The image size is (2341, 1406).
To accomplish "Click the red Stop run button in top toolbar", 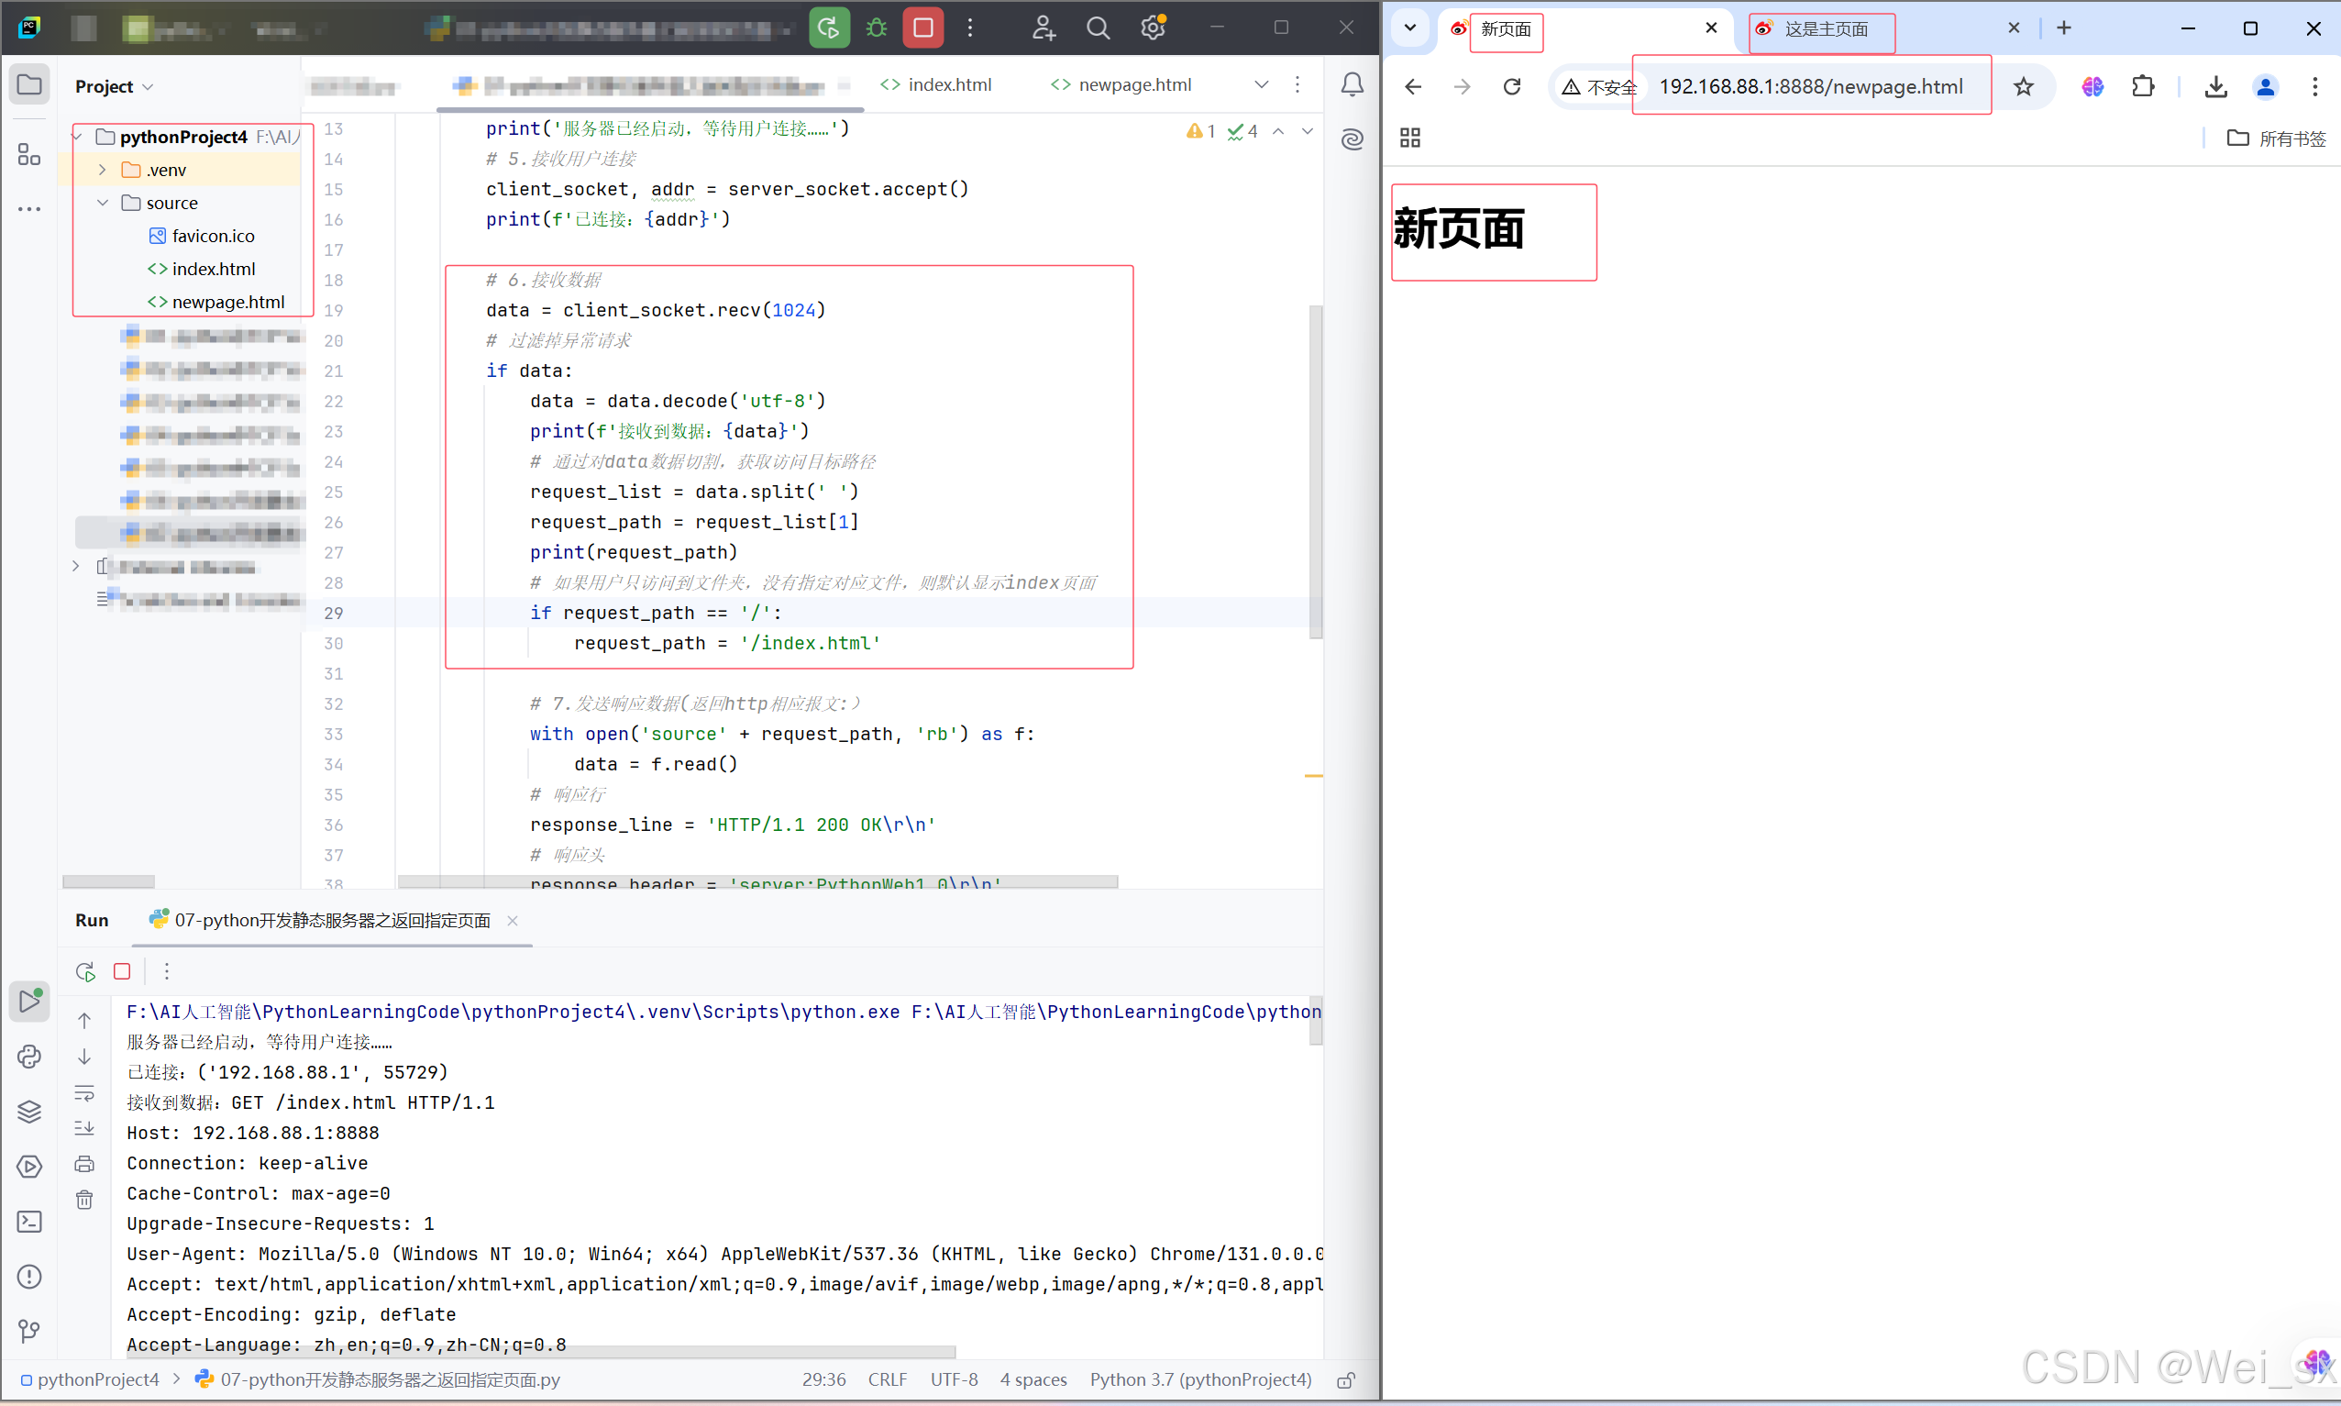I will click(x=922, y=28).
